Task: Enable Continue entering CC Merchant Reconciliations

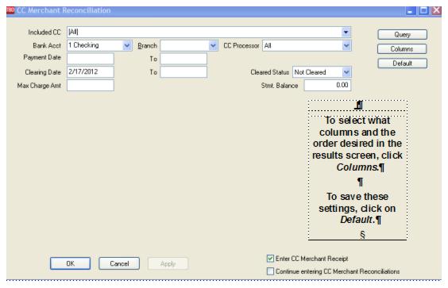Action: (x=270, y=271)
